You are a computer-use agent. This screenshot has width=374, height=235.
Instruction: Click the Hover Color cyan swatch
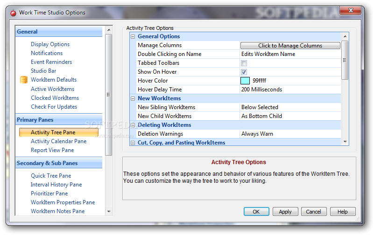(x=245, y=81)
